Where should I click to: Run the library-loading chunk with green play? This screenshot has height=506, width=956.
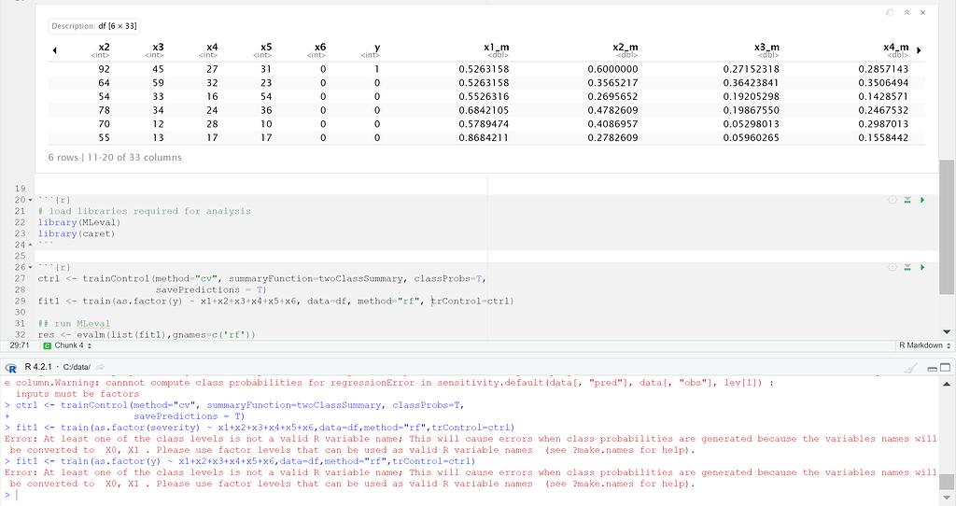[922, 200]
